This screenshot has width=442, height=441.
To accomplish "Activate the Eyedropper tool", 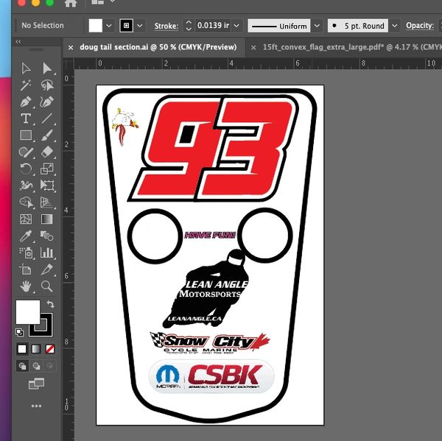I will 26,236.
